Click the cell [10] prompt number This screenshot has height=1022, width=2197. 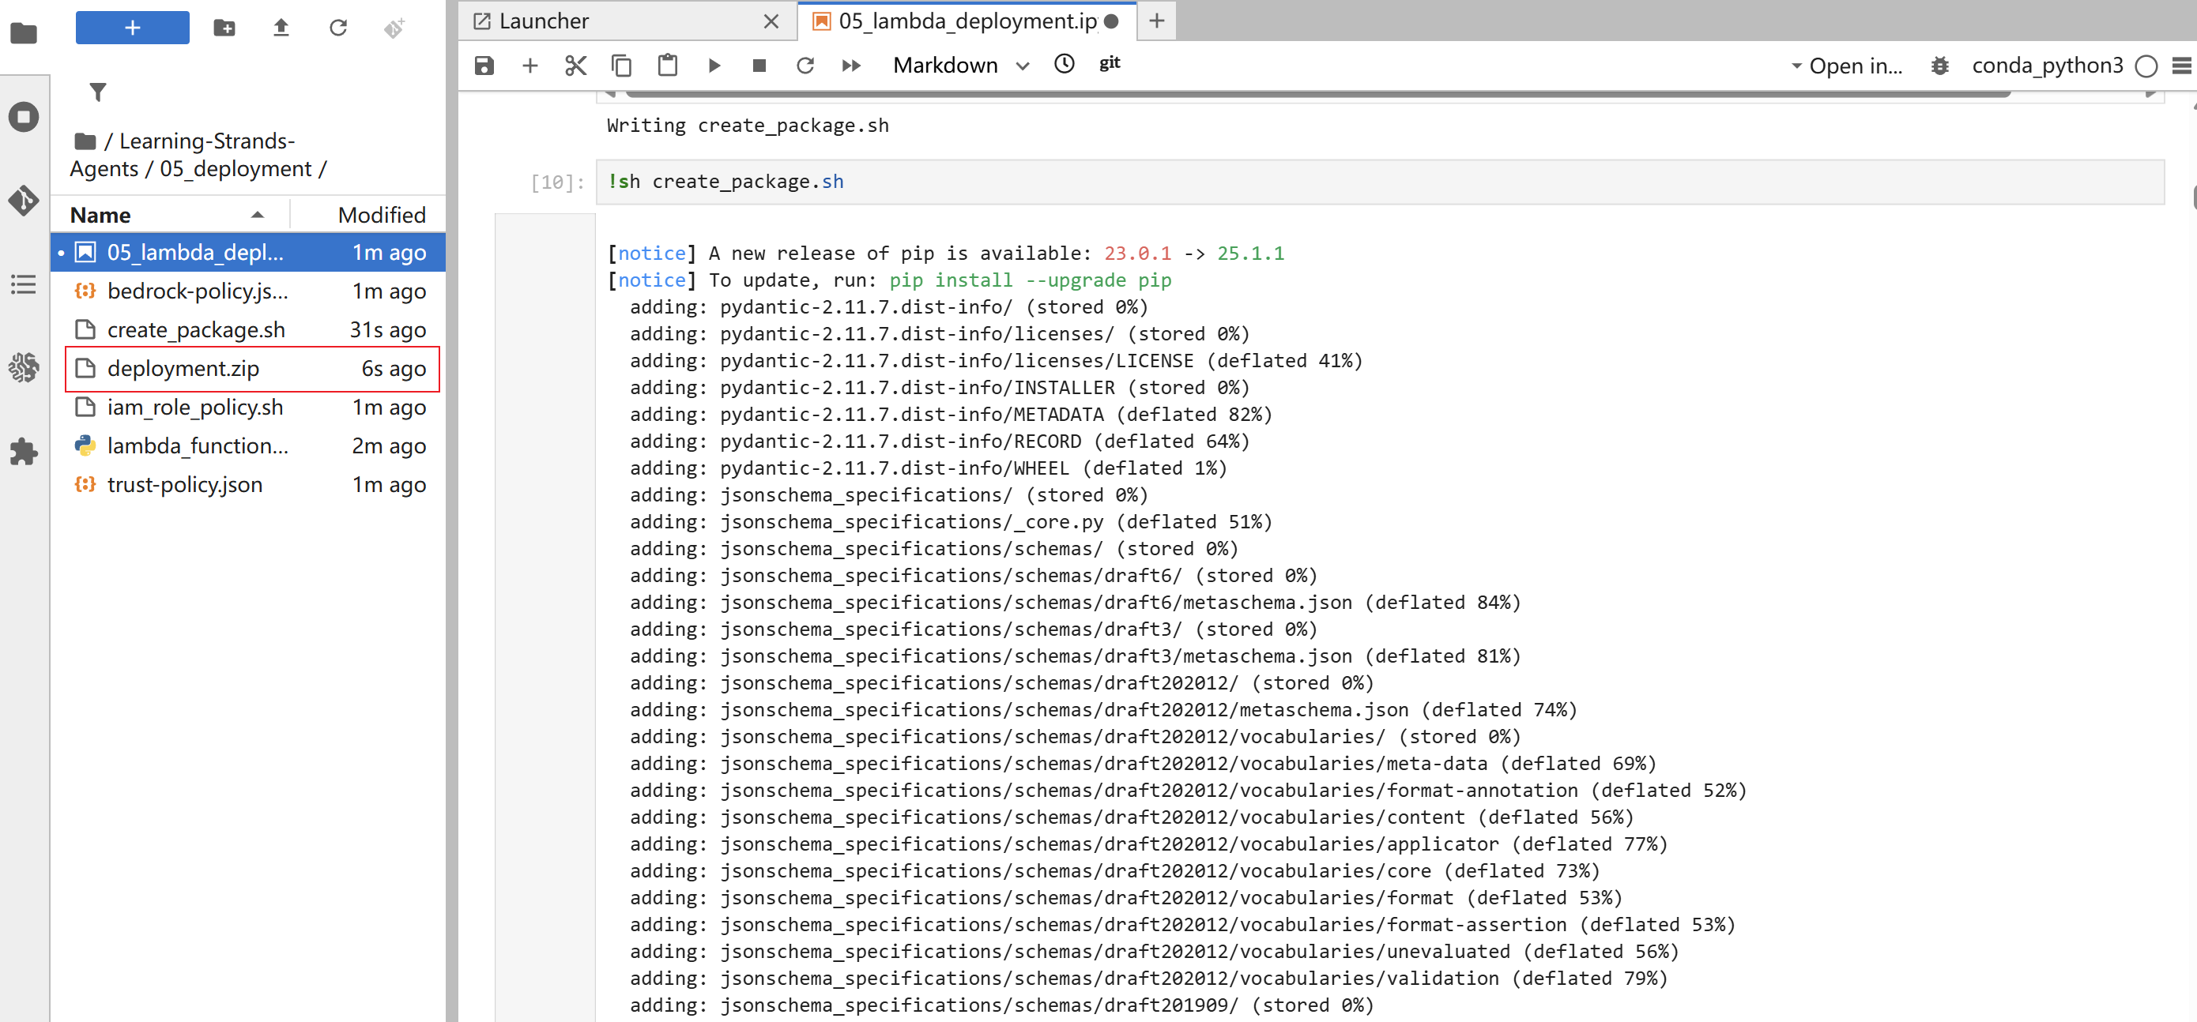557,182
